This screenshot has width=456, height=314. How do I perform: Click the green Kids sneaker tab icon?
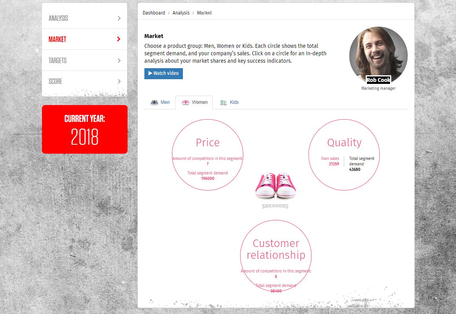[x=224, y=102]
